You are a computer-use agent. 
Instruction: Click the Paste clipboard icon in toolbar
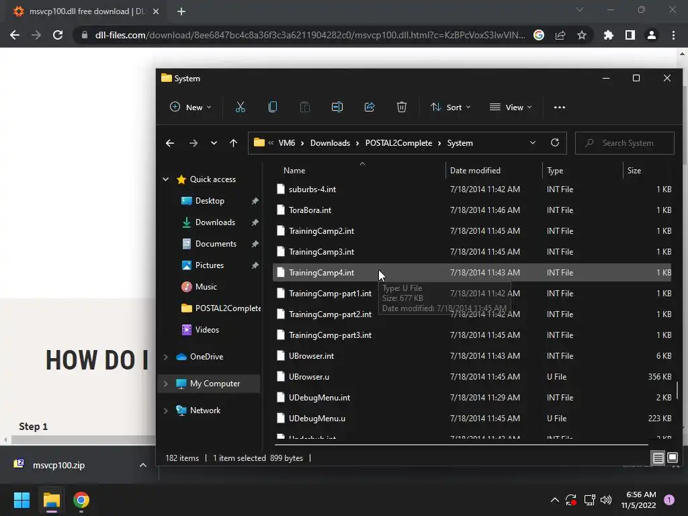click(304, 107)
